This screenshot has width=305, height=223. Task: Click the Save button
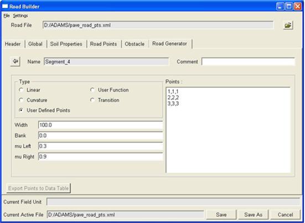[x=221, y=215]
